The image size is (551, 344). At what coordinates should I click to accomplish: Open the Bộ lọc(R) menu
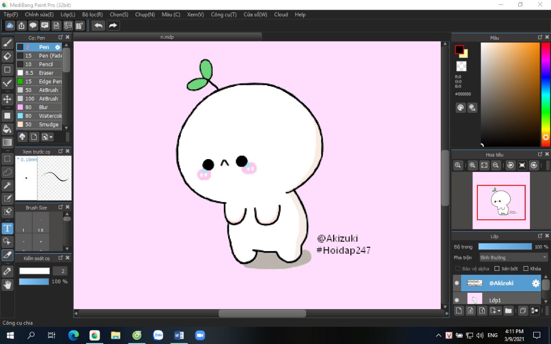[92, 15]
